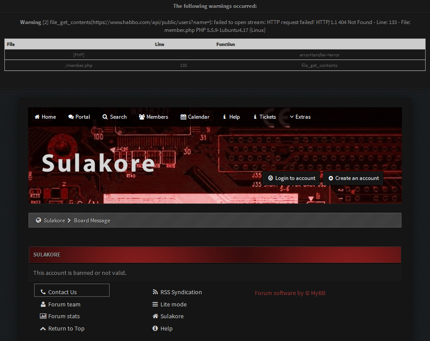The width and height of the screenshot is (430, 341).
Task: Expand the Extras dropdown chevron
Action: (x=291, y=117)
